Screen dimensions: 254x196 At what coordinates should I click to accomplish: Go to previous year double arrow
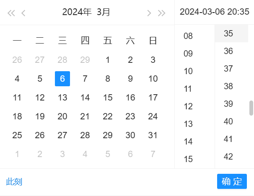[11, 13]
